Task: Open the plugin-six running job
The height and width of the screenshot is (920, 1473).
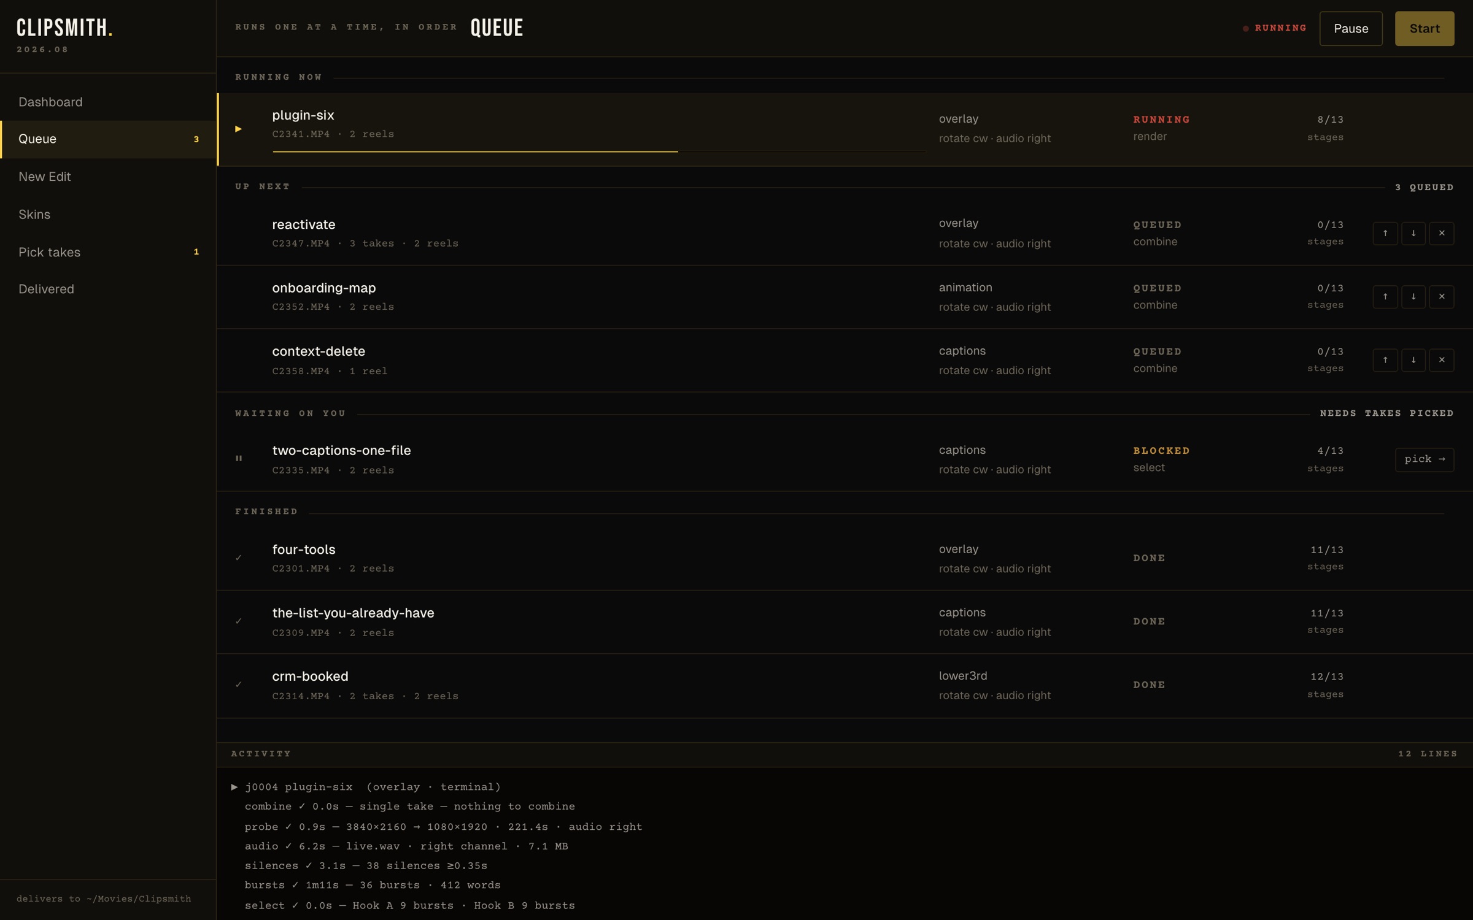Action: 845,129
